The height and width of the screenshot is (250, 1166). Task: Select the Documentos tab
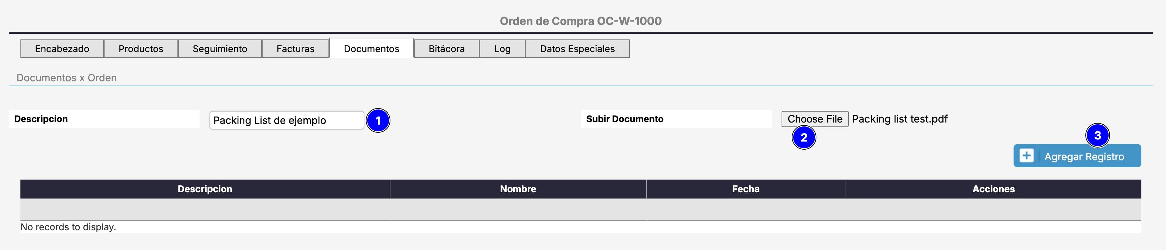click(x=371, y=49)
